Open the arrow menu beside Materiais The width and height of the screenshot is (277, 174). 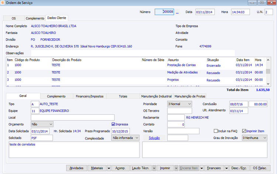pos(109,168)
